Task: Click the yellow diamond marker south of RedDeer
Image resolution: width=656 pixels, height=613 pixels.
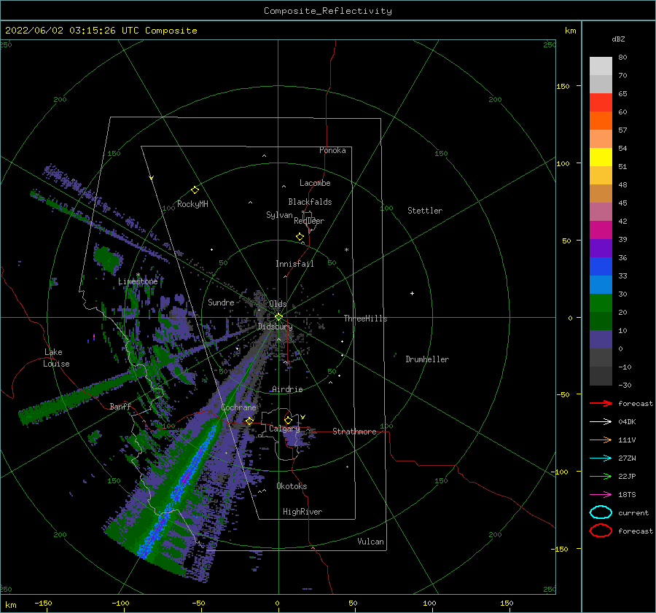Action: coord(300,237)
